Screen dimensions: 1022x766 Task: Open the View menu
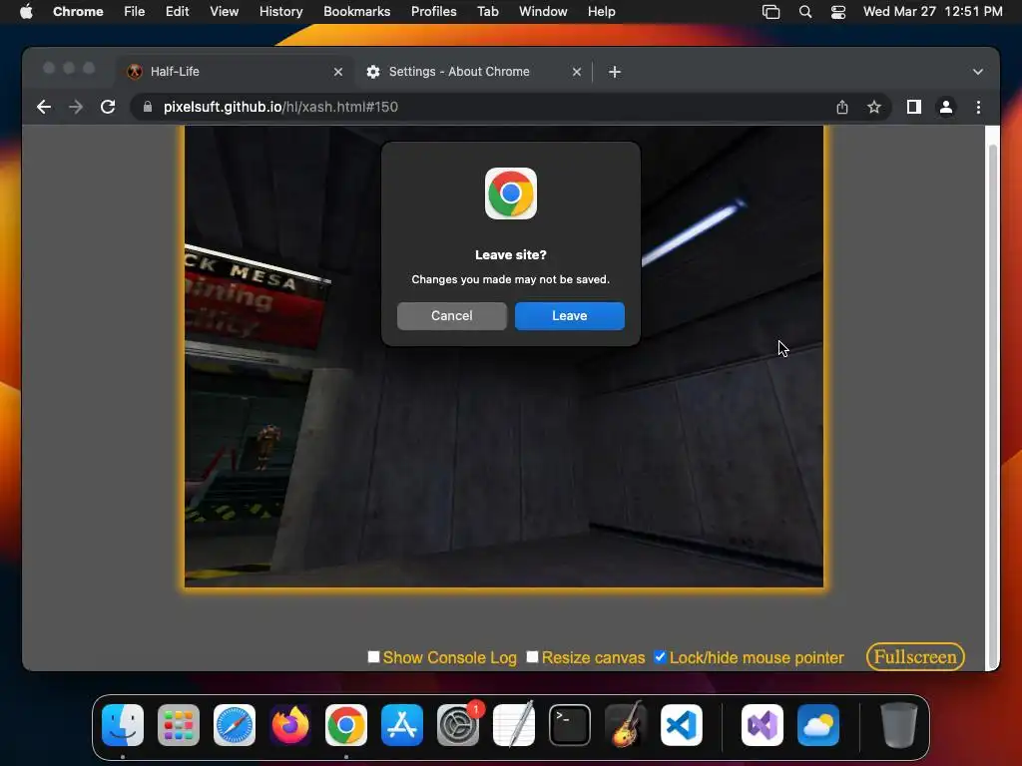click(224, 12)
